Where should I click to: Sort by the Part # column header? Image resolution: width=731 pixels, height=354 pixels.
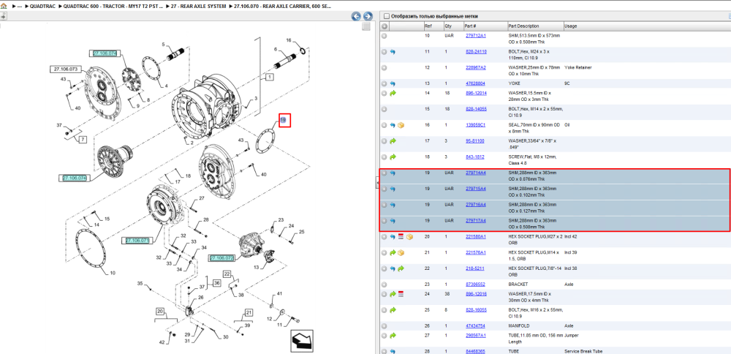click(x=485, y=26)
